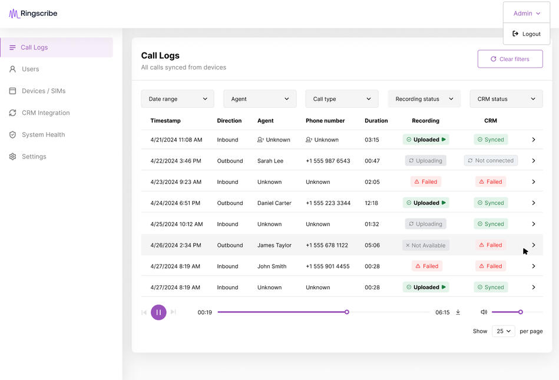559x380 pixels.
Task: Open the Call type dropdown
Action: [x=342, y=99]
